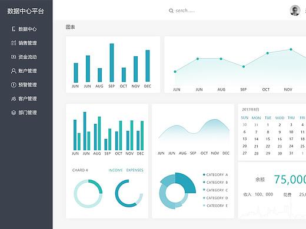The image size is (306, 229).
Task: Click the 销售管理 chart icon
Action: tap(14, 43)
